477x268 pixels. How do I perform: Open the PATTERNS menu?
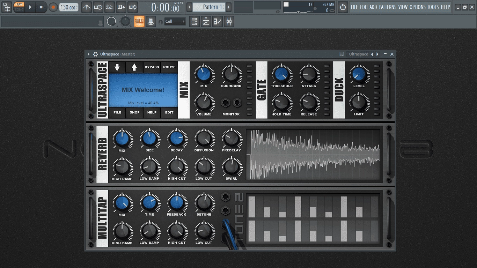[x=388, y=7]
